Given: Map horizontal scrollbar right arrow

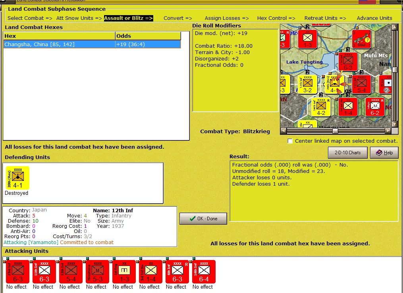Looking at the screenshot, I should (x=388, y=131).
